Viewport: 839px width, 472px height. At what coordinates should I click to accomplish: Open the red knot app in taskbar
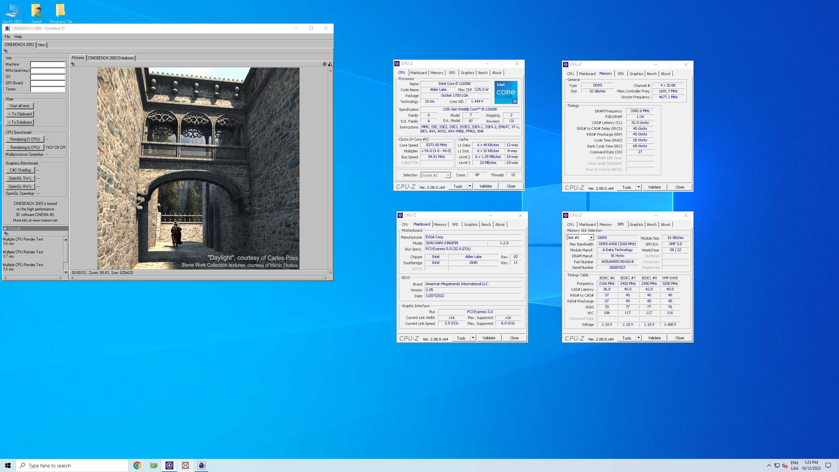[x=185, y=465]
